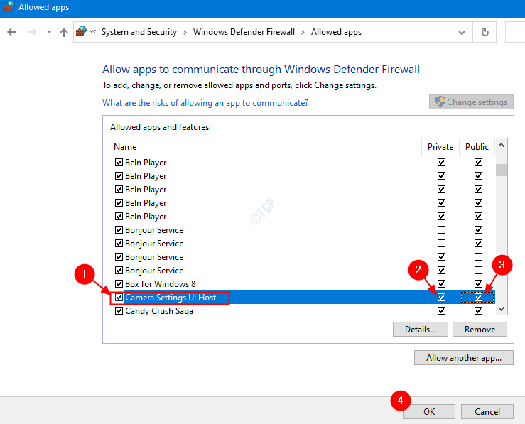Confirm changes with the OK button

click(x=429, y=412)
